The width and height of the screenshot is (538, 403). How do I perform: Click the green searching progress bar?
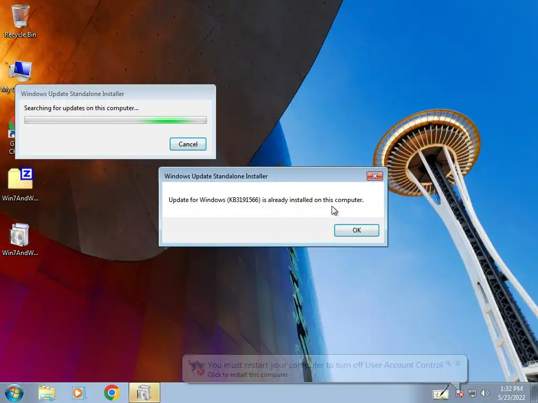coord(115,120)
